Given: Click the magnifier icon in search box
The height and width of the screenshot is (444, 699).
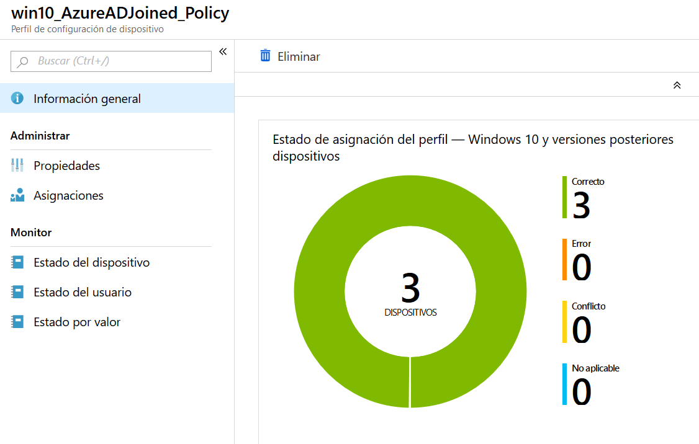Looking at the screenshot, I should [x=22, y=61].
